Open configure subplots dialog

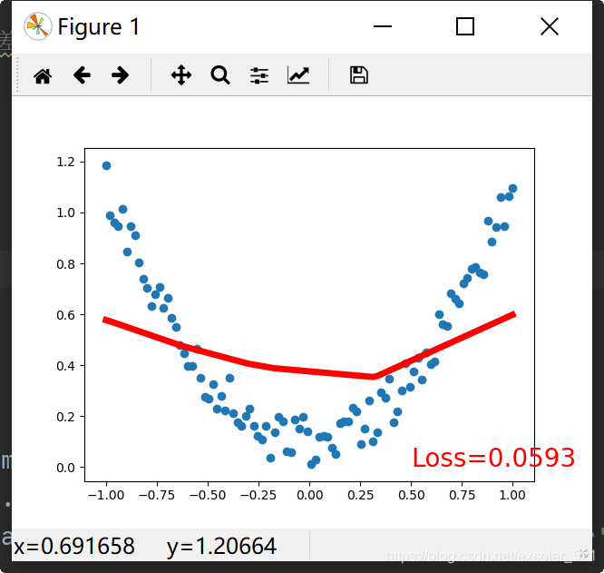tap(259, 75)
